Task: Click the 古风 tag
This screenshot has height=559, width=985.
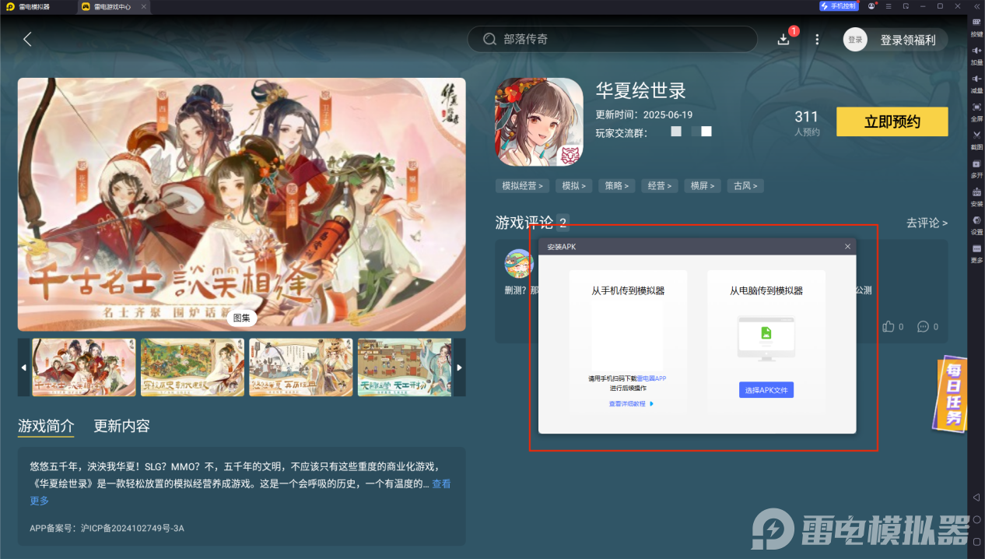Action: [x=745, y=186]
